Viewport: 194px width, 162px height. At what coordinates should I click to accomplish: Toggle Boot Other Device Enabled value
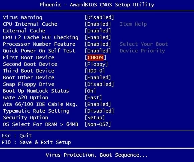98,77
